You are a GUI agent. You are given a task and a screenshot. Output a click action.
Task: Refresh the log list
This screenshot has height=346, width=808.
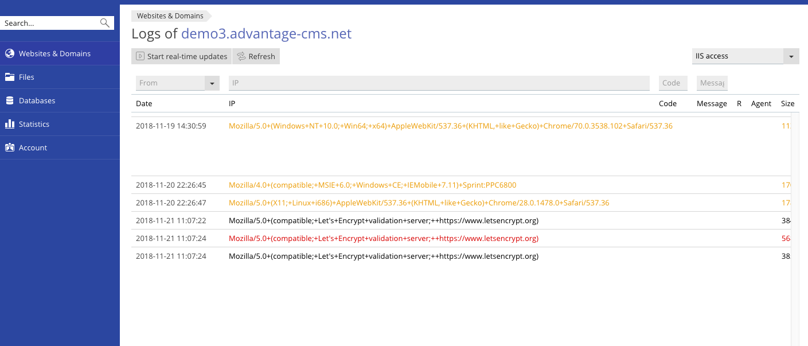[256, 56]
